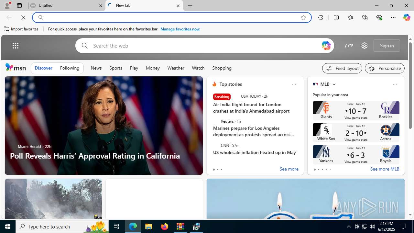
Task: Open Favorites list icon in toolbar
Action: (350, 17)
